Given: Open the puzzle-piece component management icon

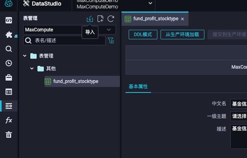Looking at the screenshot, I should 9,35.
